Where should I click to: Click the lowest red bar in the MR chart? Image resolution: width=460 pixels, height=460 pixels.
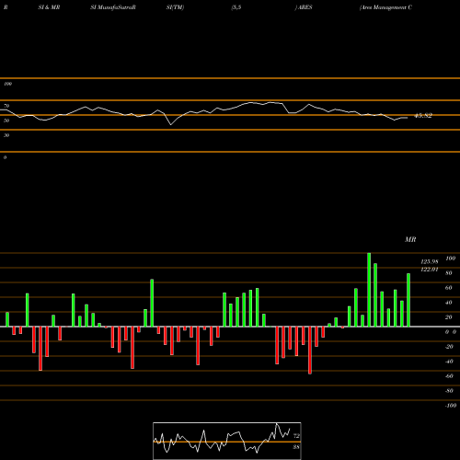[x=310, y=351]
